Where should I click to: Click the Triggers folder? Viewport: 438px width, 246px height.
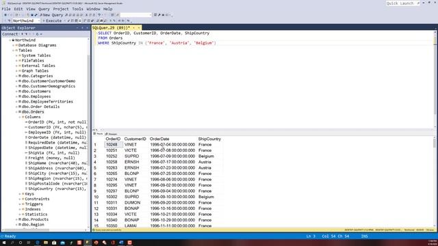(x=34, y=204)
